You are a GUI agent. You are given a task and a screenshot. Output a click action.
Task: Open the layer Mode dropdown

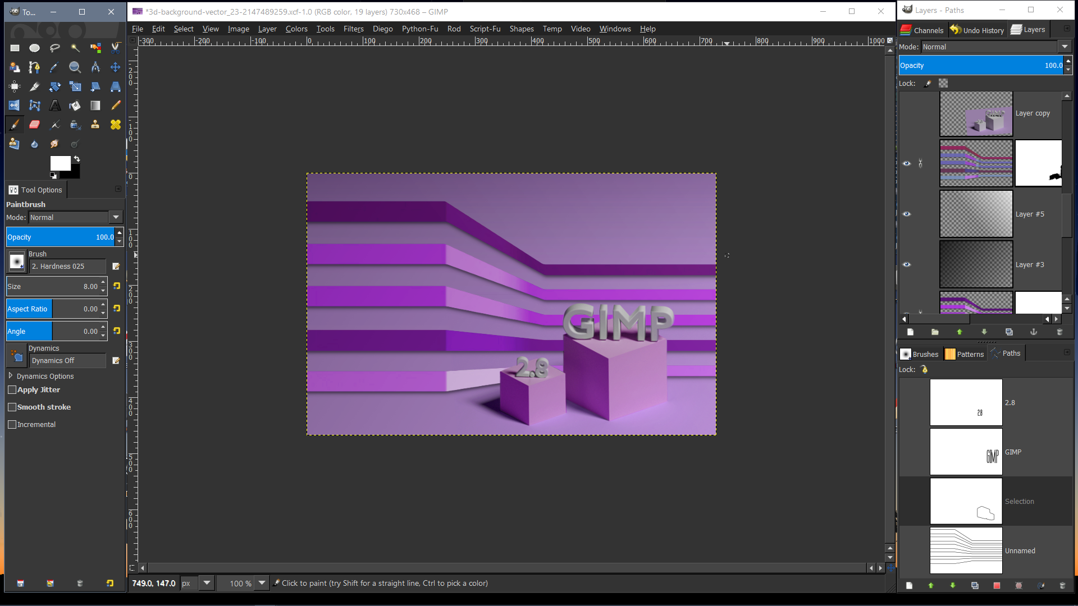coord(1065,47)
